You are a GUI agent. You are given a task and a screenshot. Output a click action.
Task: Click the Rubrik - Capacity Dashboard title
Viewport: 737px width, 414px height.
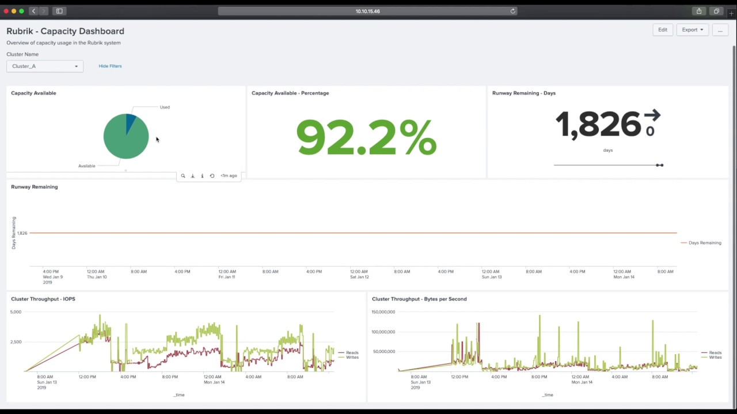65,31
